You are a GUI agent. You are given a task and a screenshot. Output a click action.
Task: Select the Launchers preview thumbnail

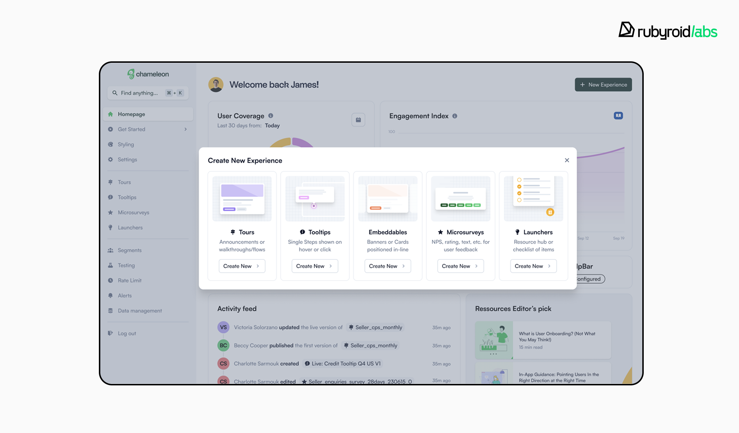[x=533, y=198]
